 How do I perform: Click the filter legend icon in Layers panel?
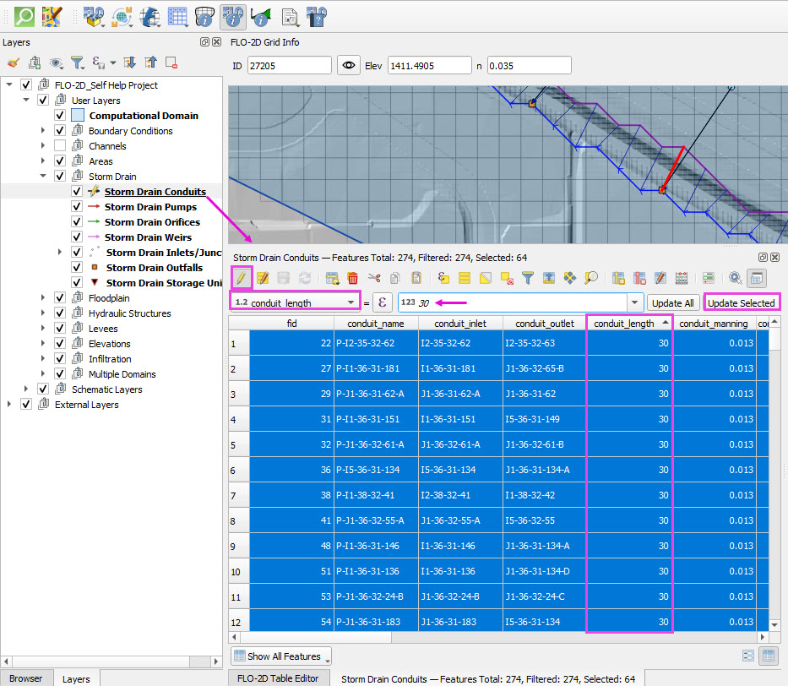pyautogui.click(x=77, y=63)
